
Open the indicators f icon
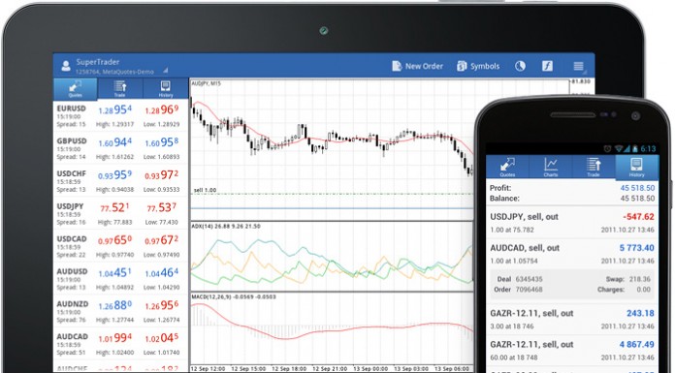click(547, 66)
